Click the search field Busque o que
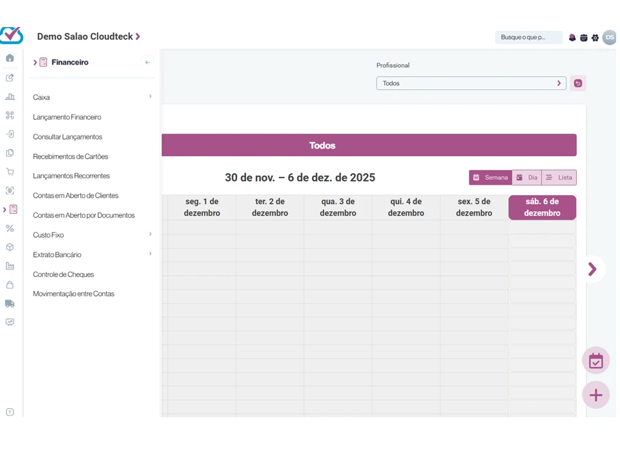 coord(528,37)
